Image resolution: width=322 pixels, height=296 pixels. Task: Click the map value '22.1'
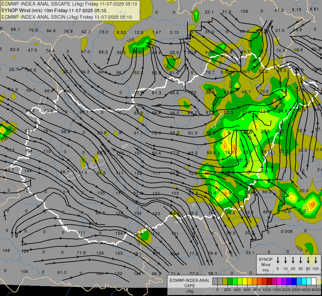pos(209,12)
